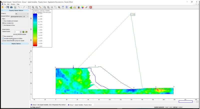Save the file with the floppy disk icon
The width and height of the screenshot is (200, 109).
pos(8,7)
